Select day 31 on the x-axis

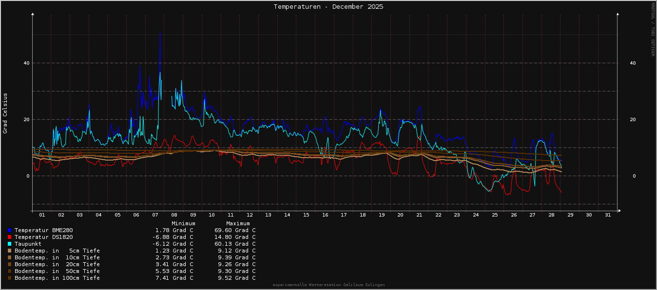(x=607, y=215)
